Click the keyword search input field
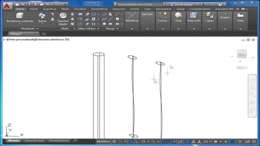260x146 pixels. [140, 4]
